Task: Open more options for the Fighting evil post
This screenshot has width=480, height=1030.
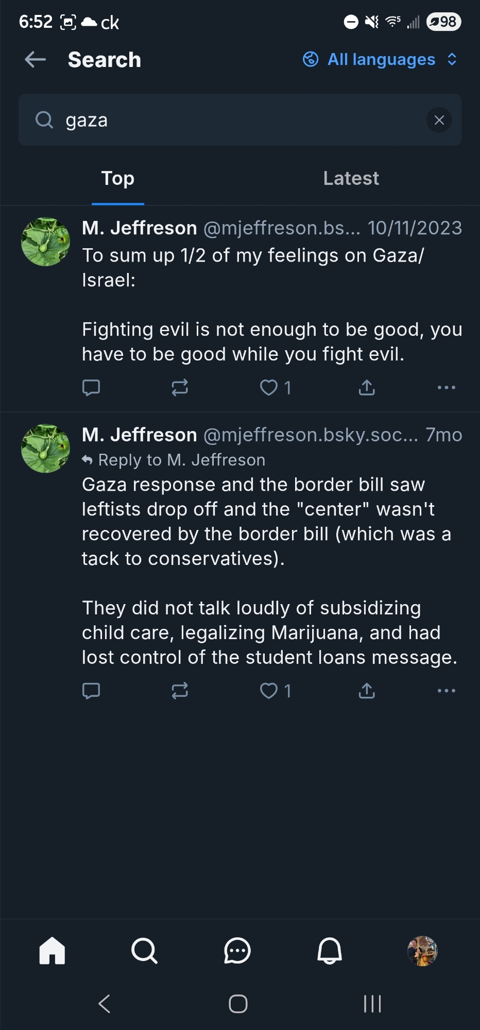Action: point(446,387)
